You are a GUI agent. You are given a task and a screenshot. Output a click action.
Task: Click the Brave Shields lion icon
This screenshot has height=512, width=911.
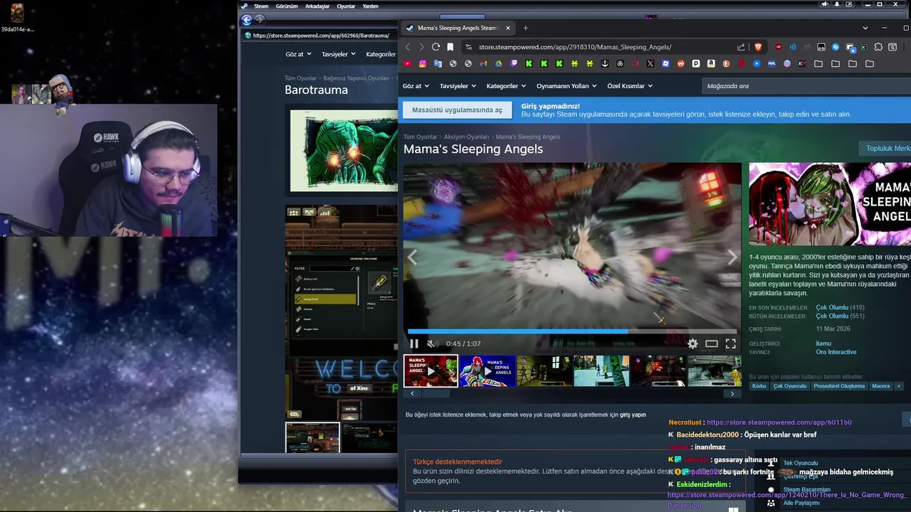click(x=758, y=47)
